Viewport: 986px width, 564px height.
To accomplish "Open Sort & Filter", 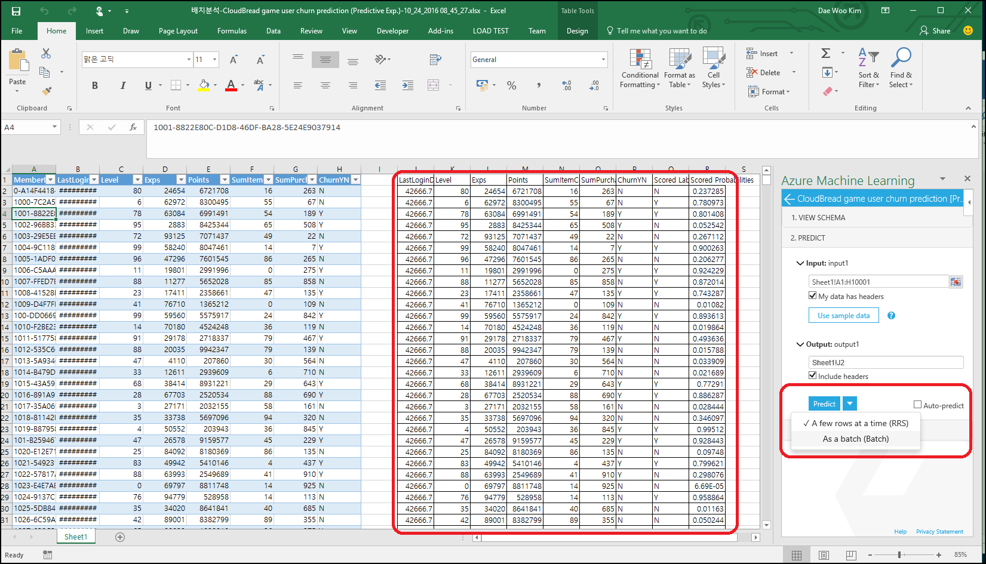I will point(868,68).
